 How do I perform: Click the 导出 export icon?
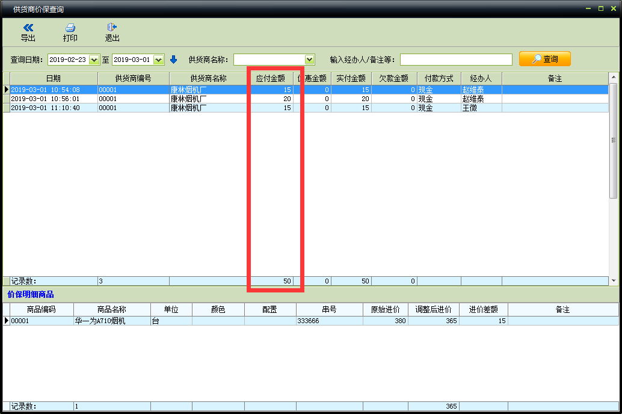click(28, 28)
